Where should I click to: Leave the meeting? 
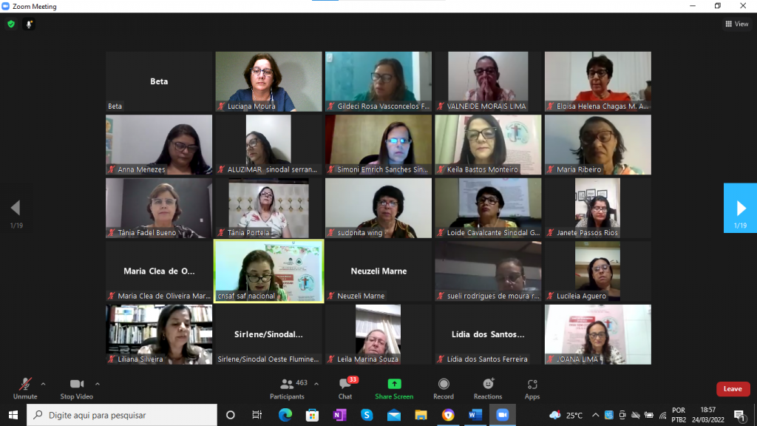(x=733, y=389)
